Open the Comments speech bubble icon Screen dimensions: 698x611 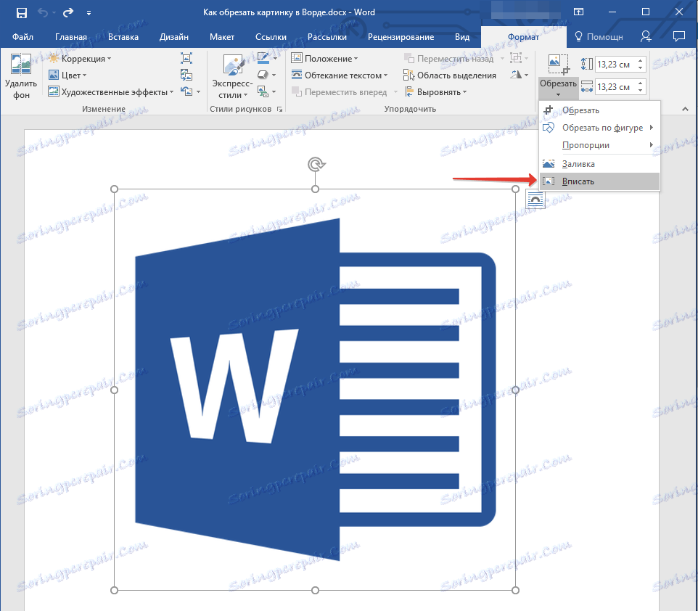679,36
